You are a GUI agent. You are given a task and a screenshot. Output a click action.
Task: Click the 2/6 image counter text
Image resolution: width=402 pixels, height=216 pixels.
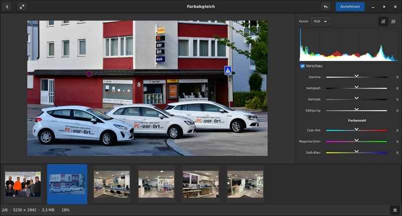coord(5,210)
